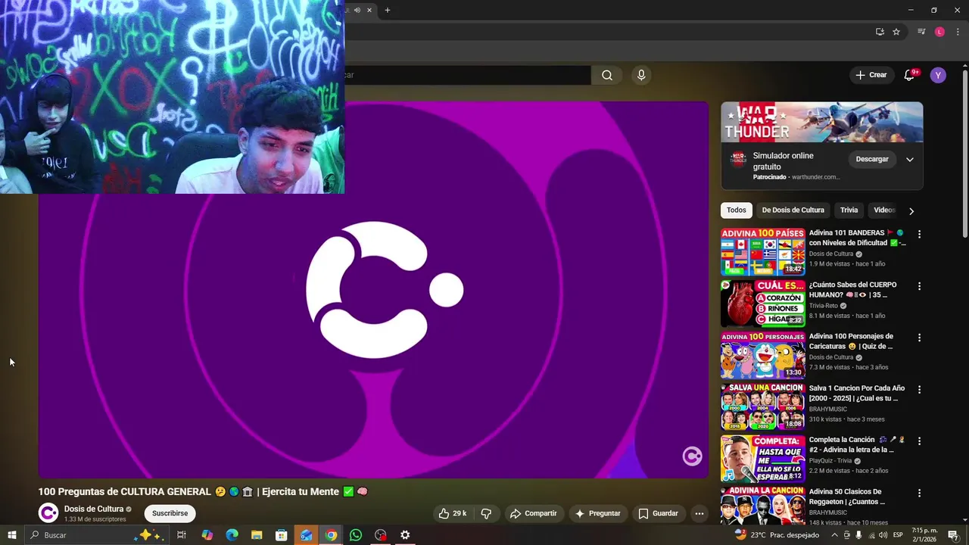The image size is (969, 545).
Task: Click the YouTube search magnifier button
Action: click(x=606, y=75)
